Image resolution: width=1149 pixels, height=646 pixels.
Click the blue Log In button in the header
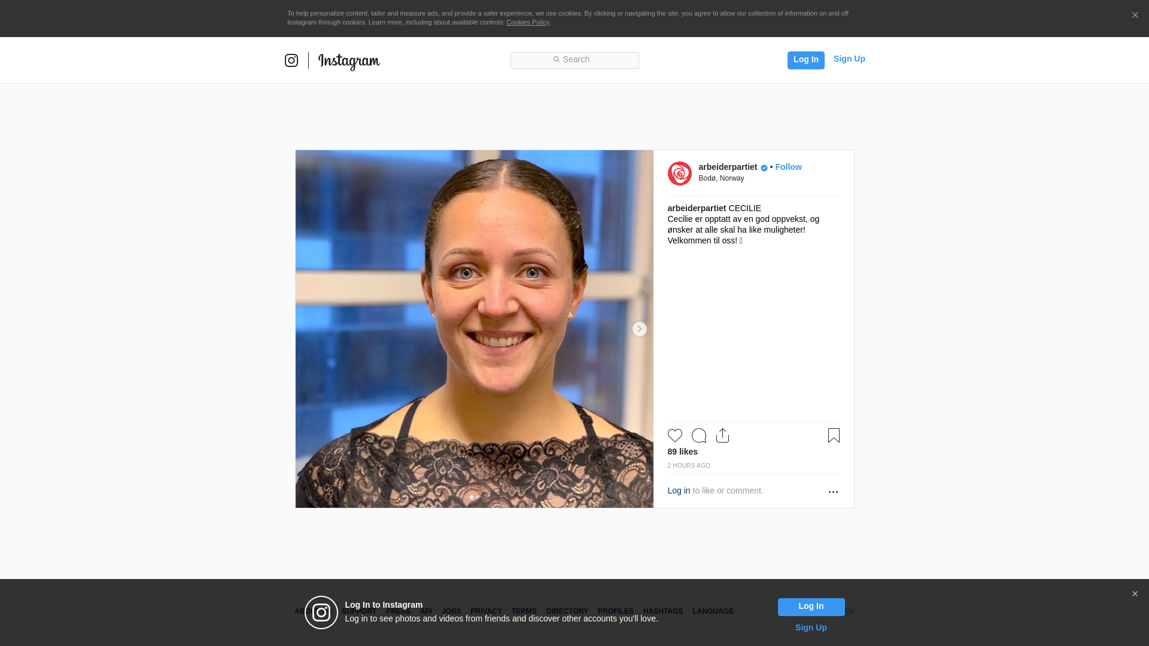(805, 60)
